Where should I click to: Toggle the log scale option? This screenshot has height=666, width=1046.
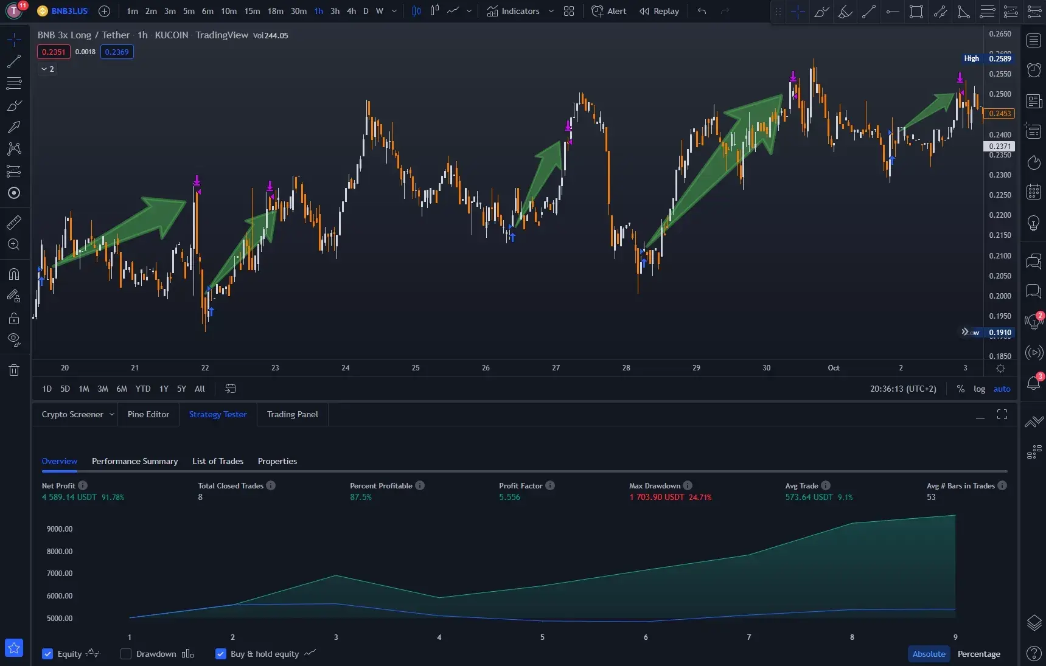[x=979, y=389]
